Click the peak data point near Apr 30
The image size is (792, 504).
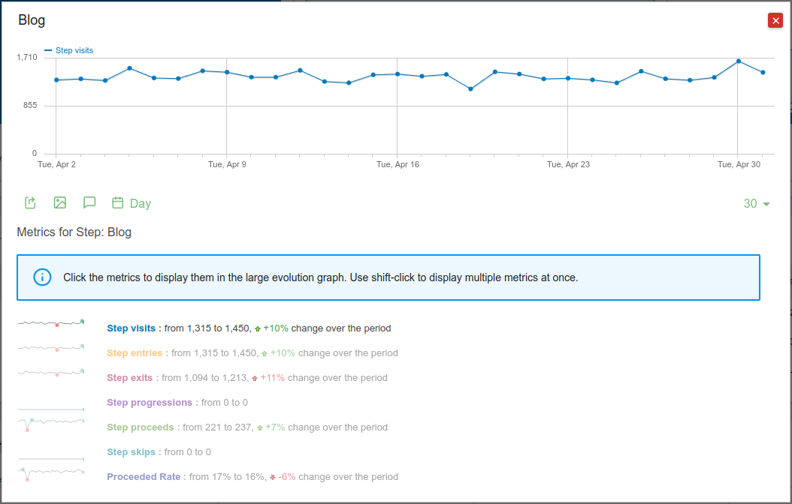point(739,61)
